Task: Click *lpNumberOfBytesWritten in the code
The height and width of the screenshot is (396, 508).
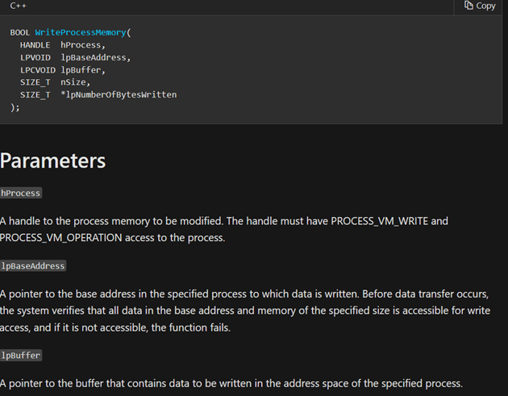Action: pos(119,94)
